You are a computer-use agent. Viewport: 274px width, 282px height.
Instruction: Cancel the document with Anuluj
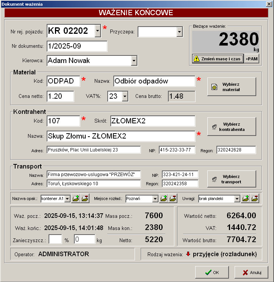coord(251,273)
